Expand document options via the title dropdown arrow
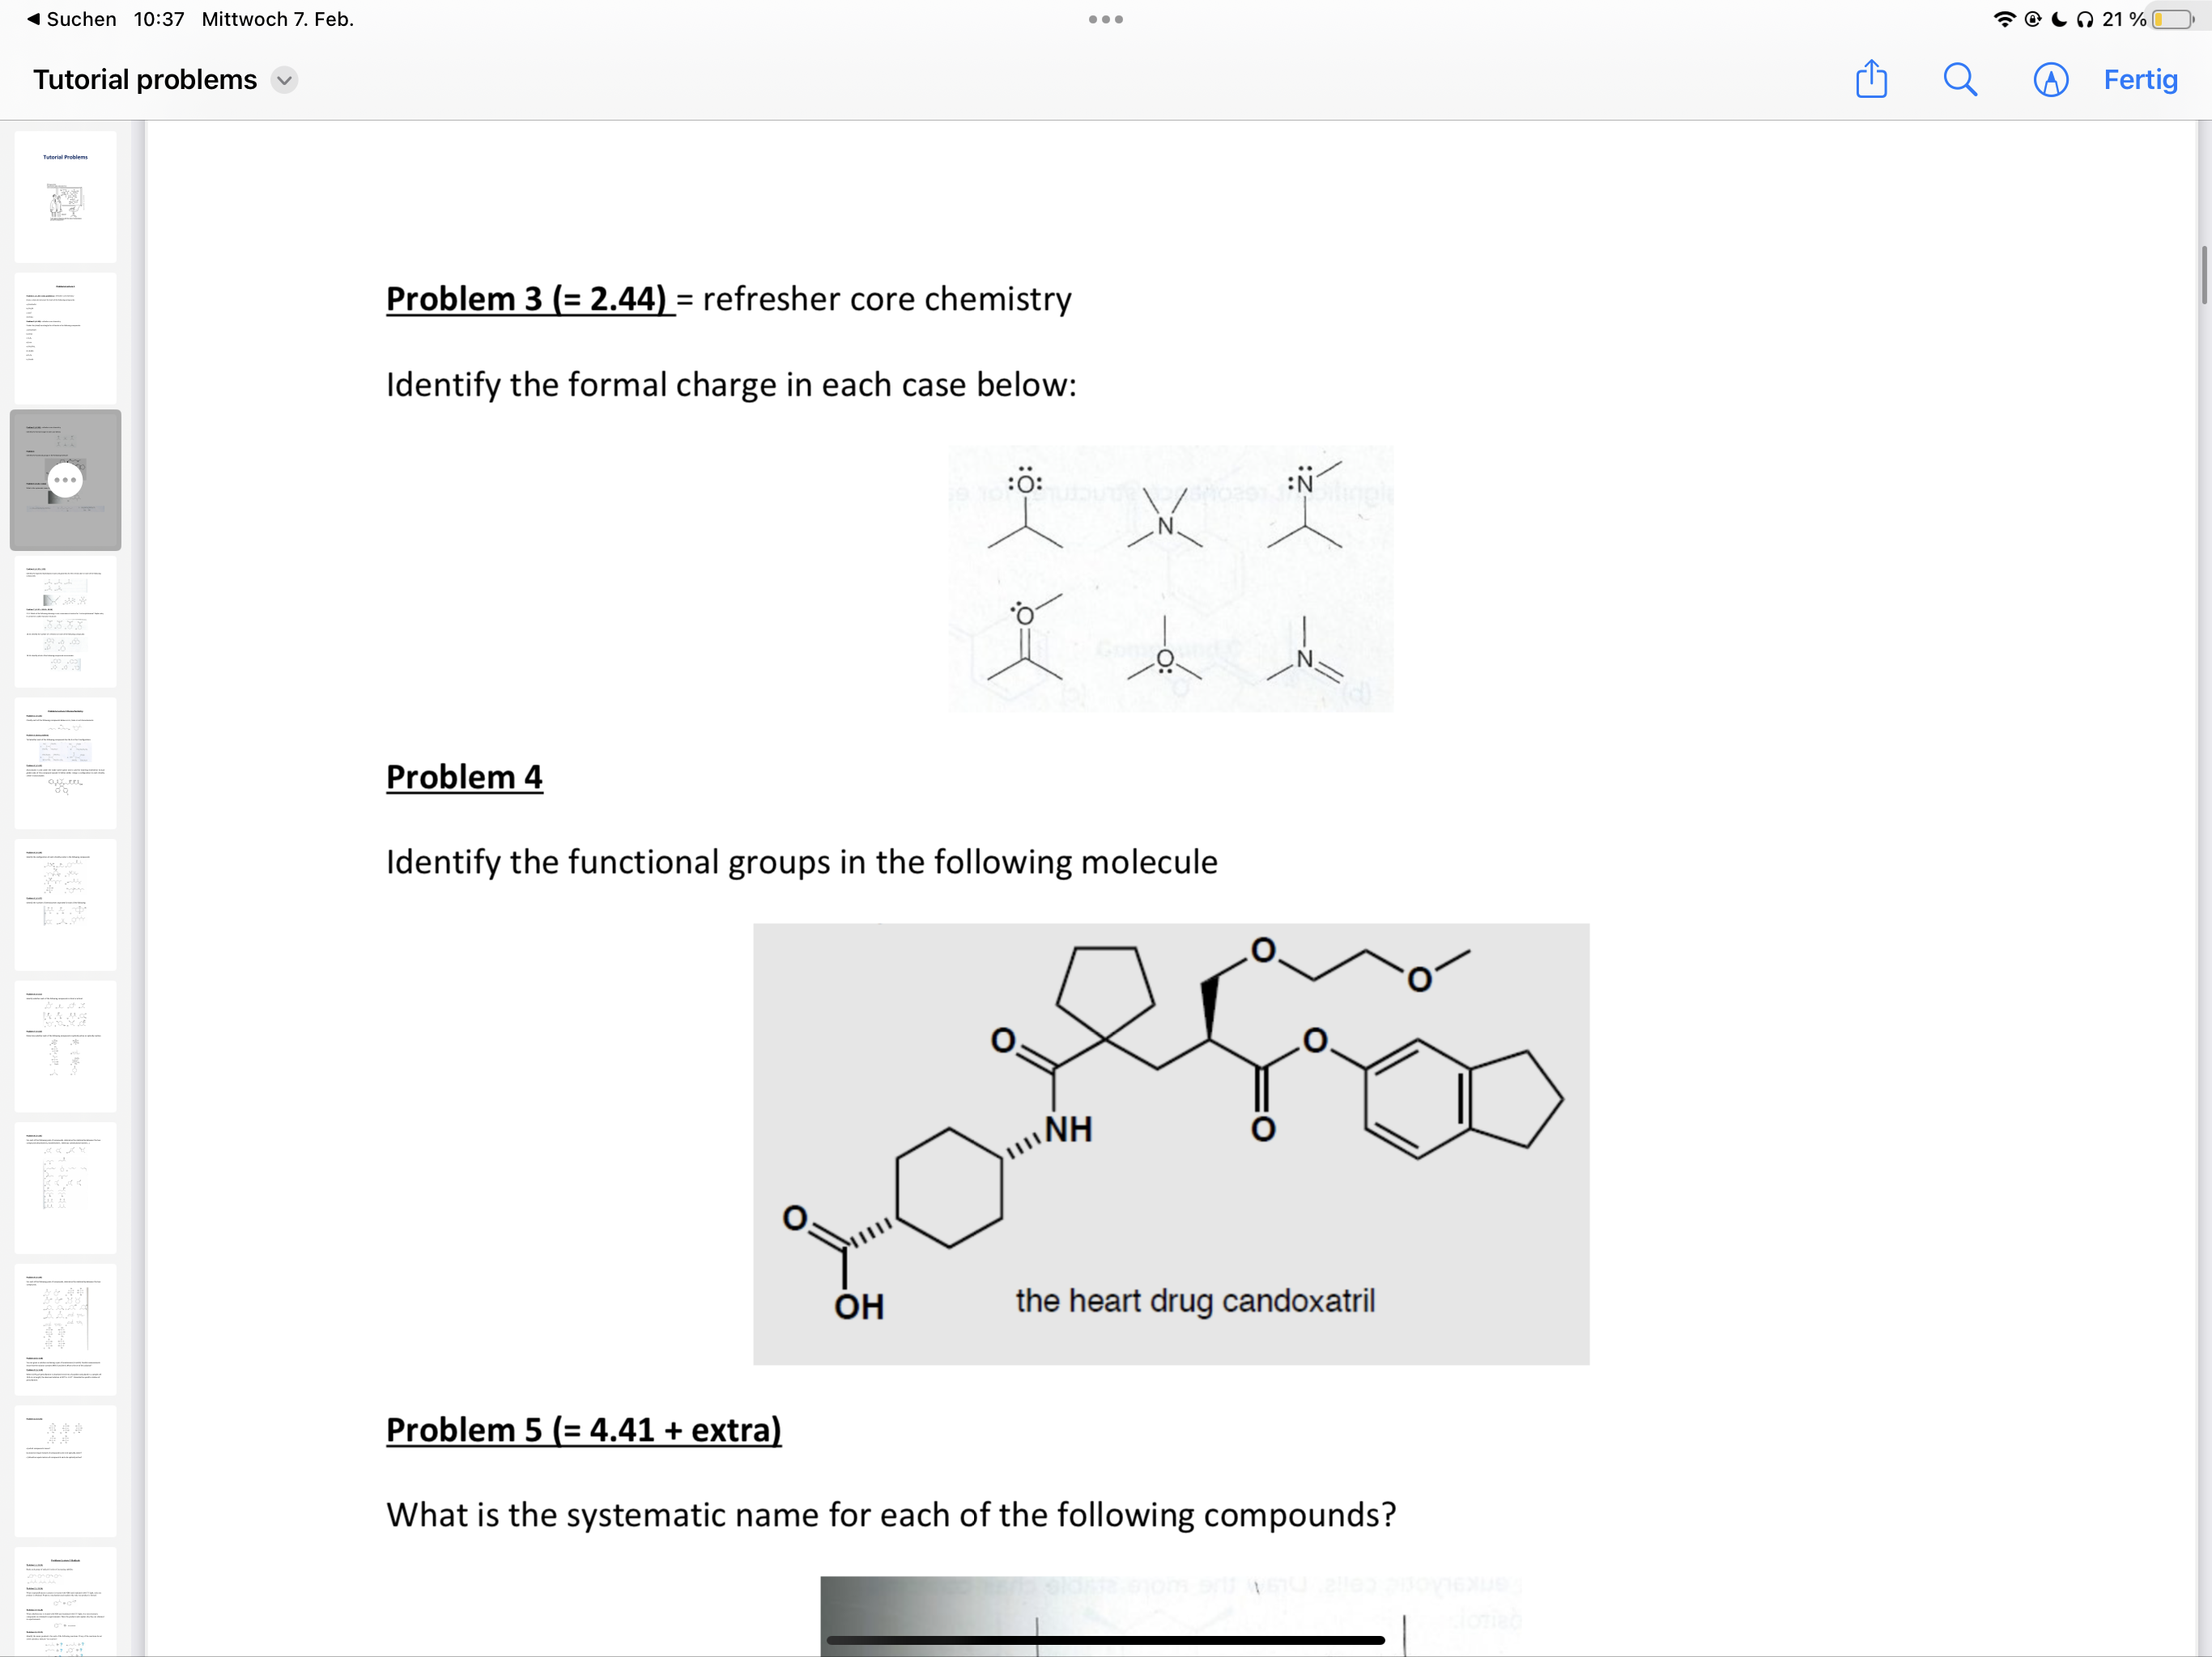The image size is (2212, 1657). coord(284,81)
